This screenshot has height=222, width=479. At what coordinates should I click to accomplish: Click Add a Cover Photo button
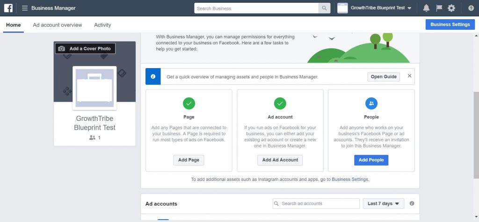[x=85, y=49]
